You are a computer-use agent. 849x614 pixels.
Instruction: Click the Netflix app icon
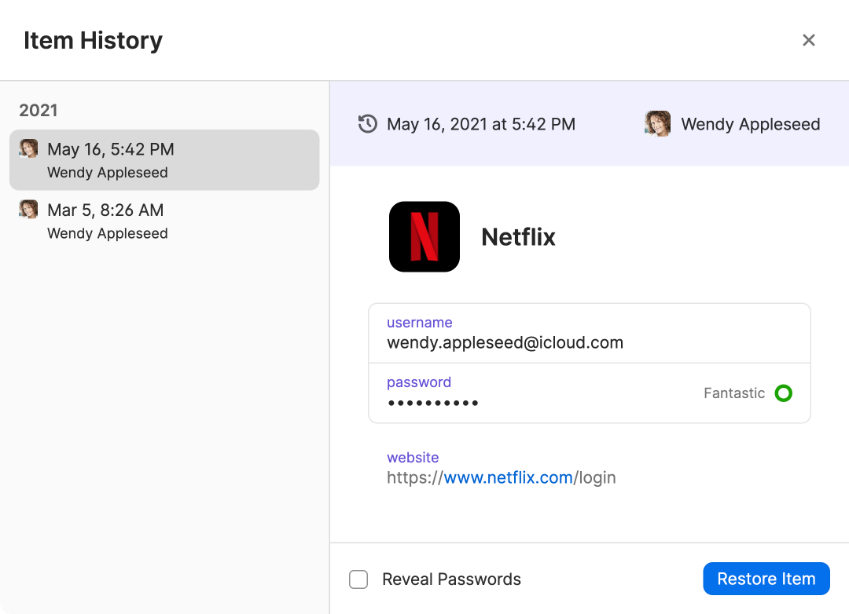click(424, 237)
